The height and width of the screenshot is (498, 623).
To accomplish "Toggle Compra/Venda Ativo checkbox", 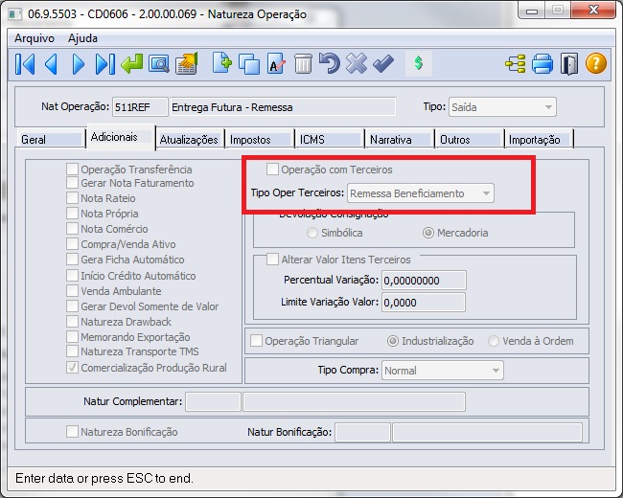I will 72,244.
